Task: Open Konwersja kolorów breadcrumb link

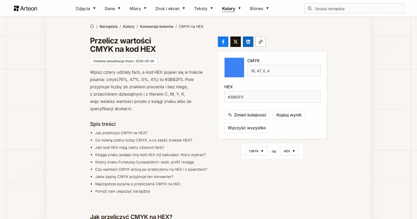Action: (x=157, y=26)
